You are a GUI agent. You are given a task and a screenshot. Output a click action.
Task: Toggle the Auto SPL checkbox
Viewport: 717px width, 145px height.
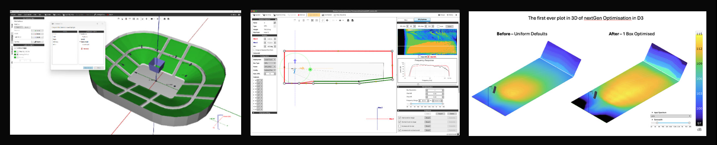point(438,26)
